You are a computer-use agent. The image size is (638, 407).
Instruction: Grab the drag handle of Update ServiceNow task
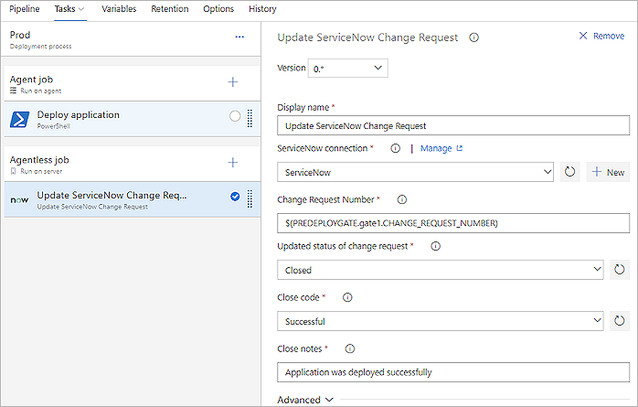250,198
